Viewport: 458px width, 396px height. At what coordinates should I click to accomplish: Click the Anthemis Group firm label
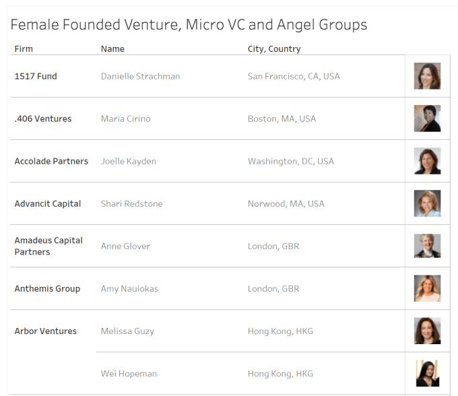click(x=47, y=288)
